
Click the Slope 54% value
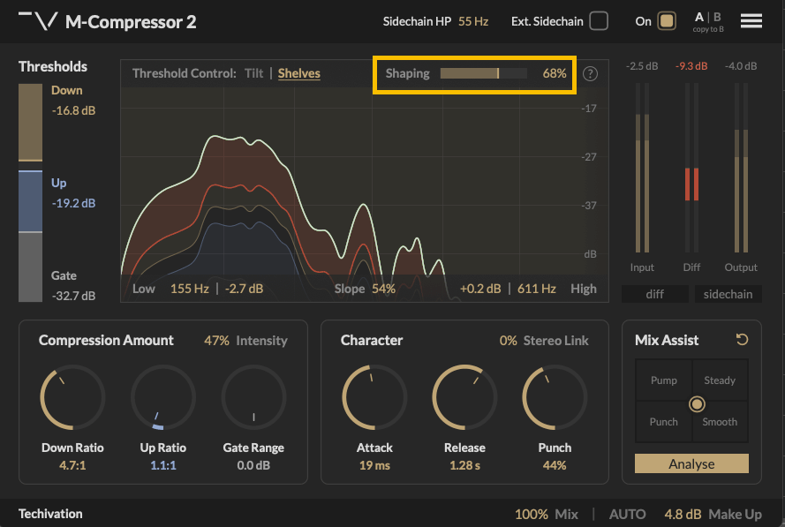tap(383, 289)
